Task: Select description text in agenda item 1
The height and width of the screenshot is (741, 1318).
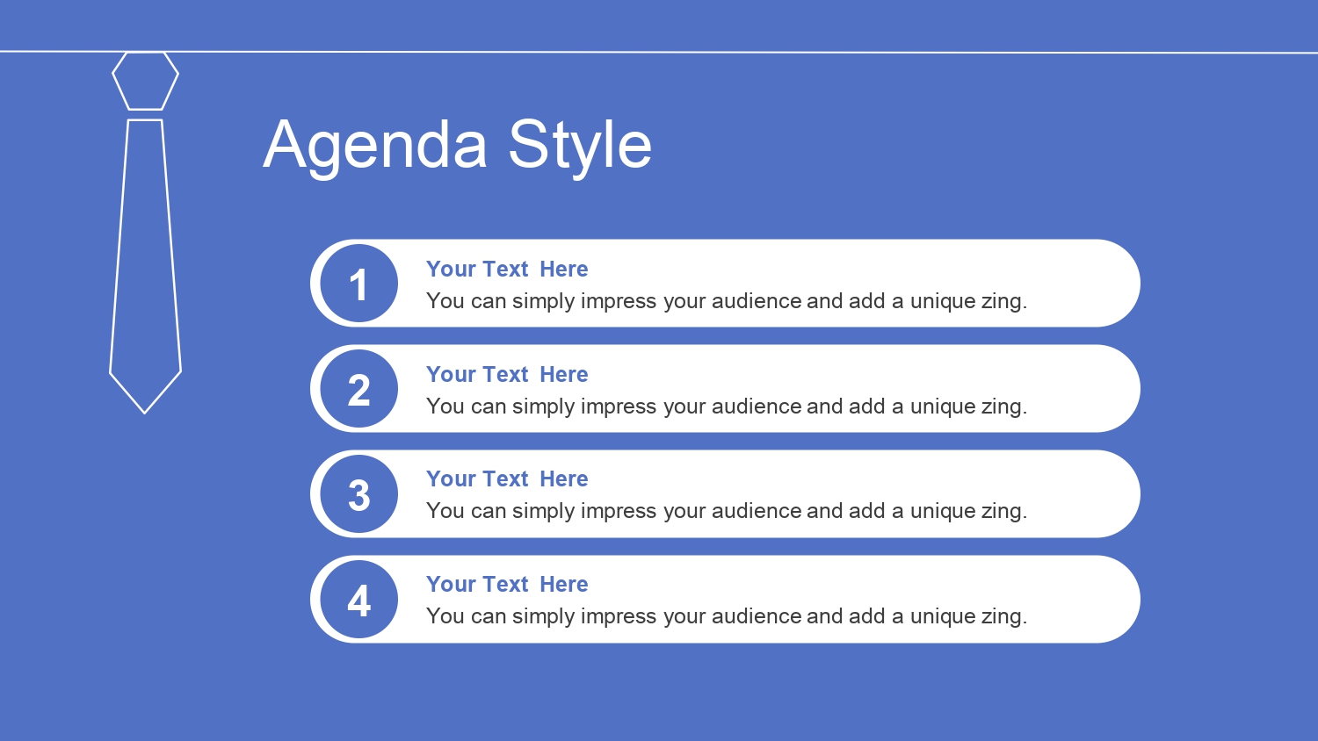Action: coord(727,301)
